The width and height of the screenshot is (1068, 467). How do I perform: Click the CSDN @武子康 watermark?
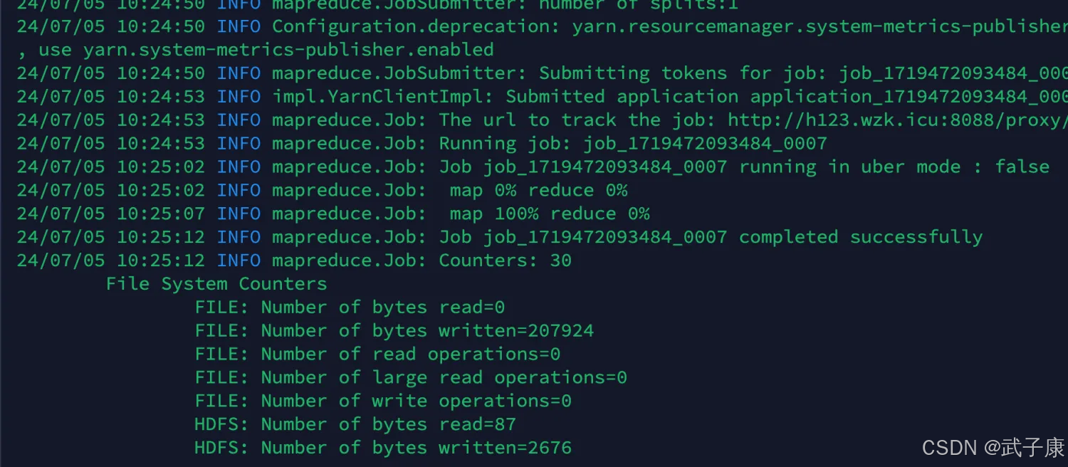click(990, 448)
